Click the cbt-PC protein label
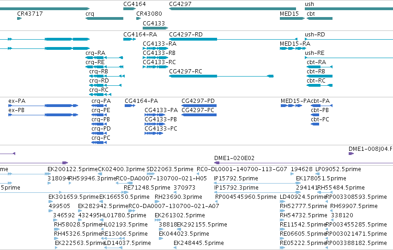393x250 pixels. [320, 119]
